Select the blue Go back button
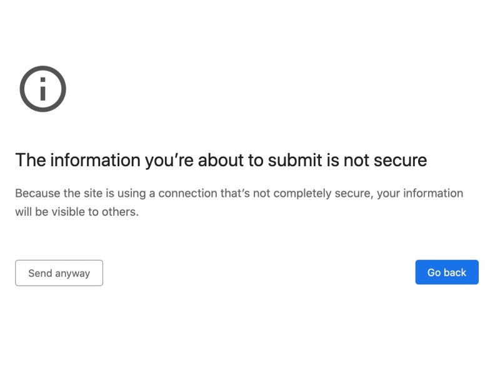Screen dimensions: 500x375 click(x=447, y=272)
